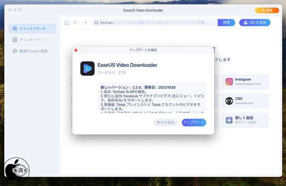Open the Instagram site card

(245, 81)
